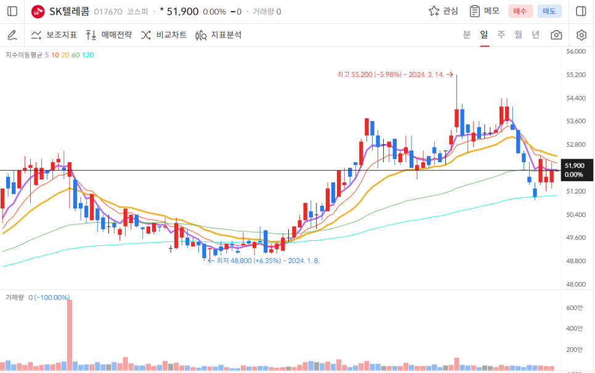595x373 pixels.
Task: Select the 5-period moving average legend
Action: point(47,55)
